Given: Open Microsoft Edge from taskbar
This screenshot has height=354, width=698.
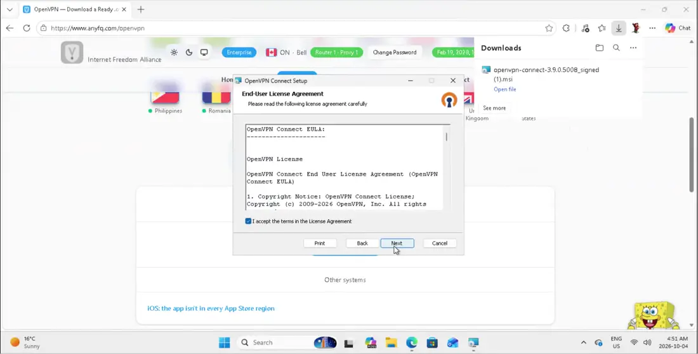Looking at the screenshot, I should click(x=412, y=343).
